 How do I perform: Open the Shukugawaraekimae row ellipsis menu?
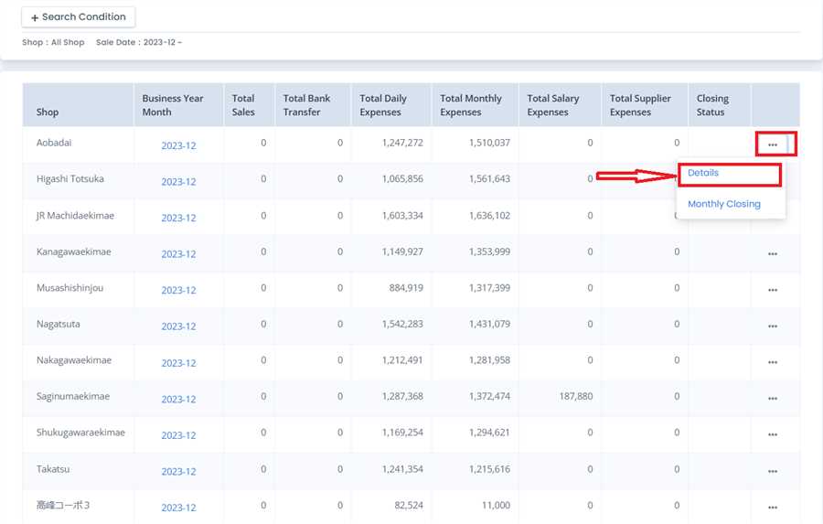tap(773, 434)
